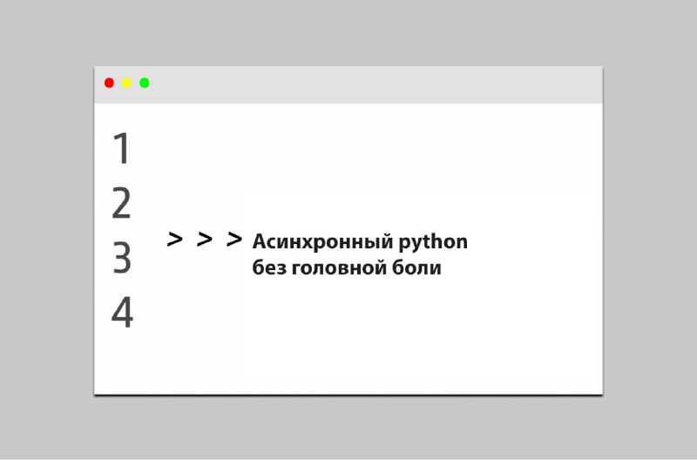Select line number 4 in gutter
Image resolution: width=697 pixels, height=460 pixels.
tap(122, 313)
